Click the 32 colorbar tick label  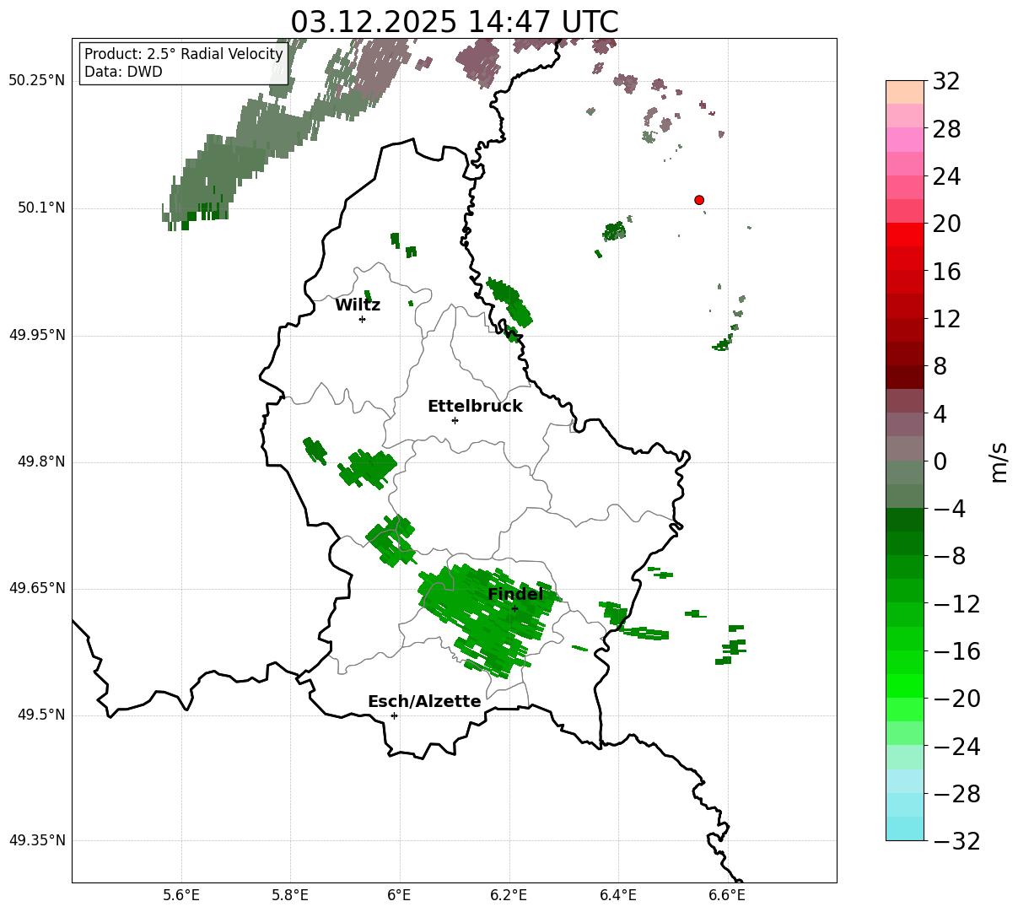[x=946, y=82]
